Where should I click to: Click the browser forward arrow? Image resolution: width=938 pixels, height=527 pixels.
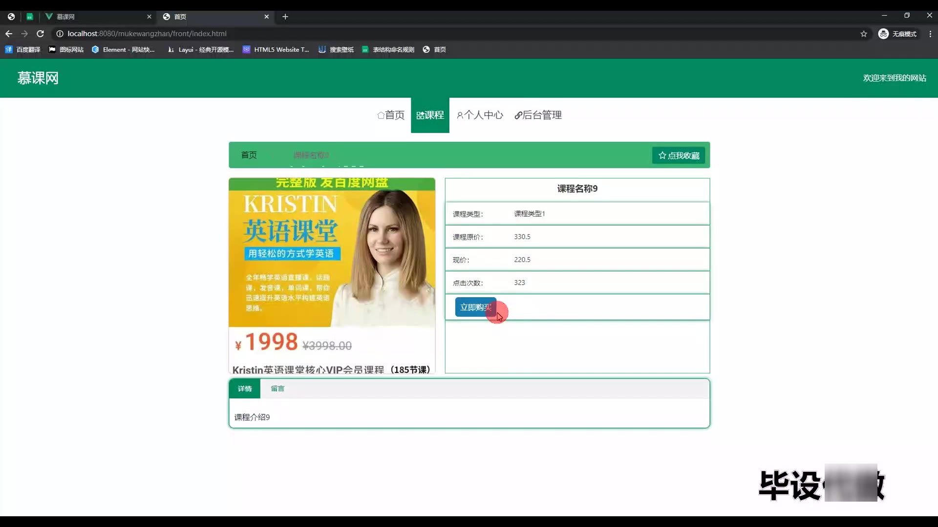point(24,34)
